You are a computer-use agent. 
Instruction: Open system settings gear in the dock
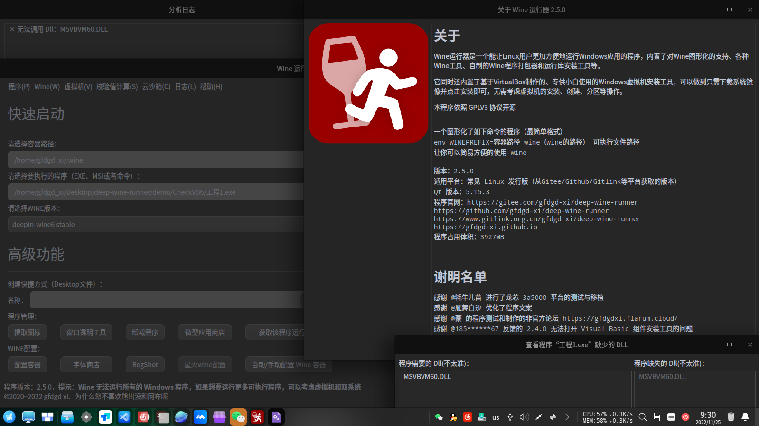pos(86,417)
